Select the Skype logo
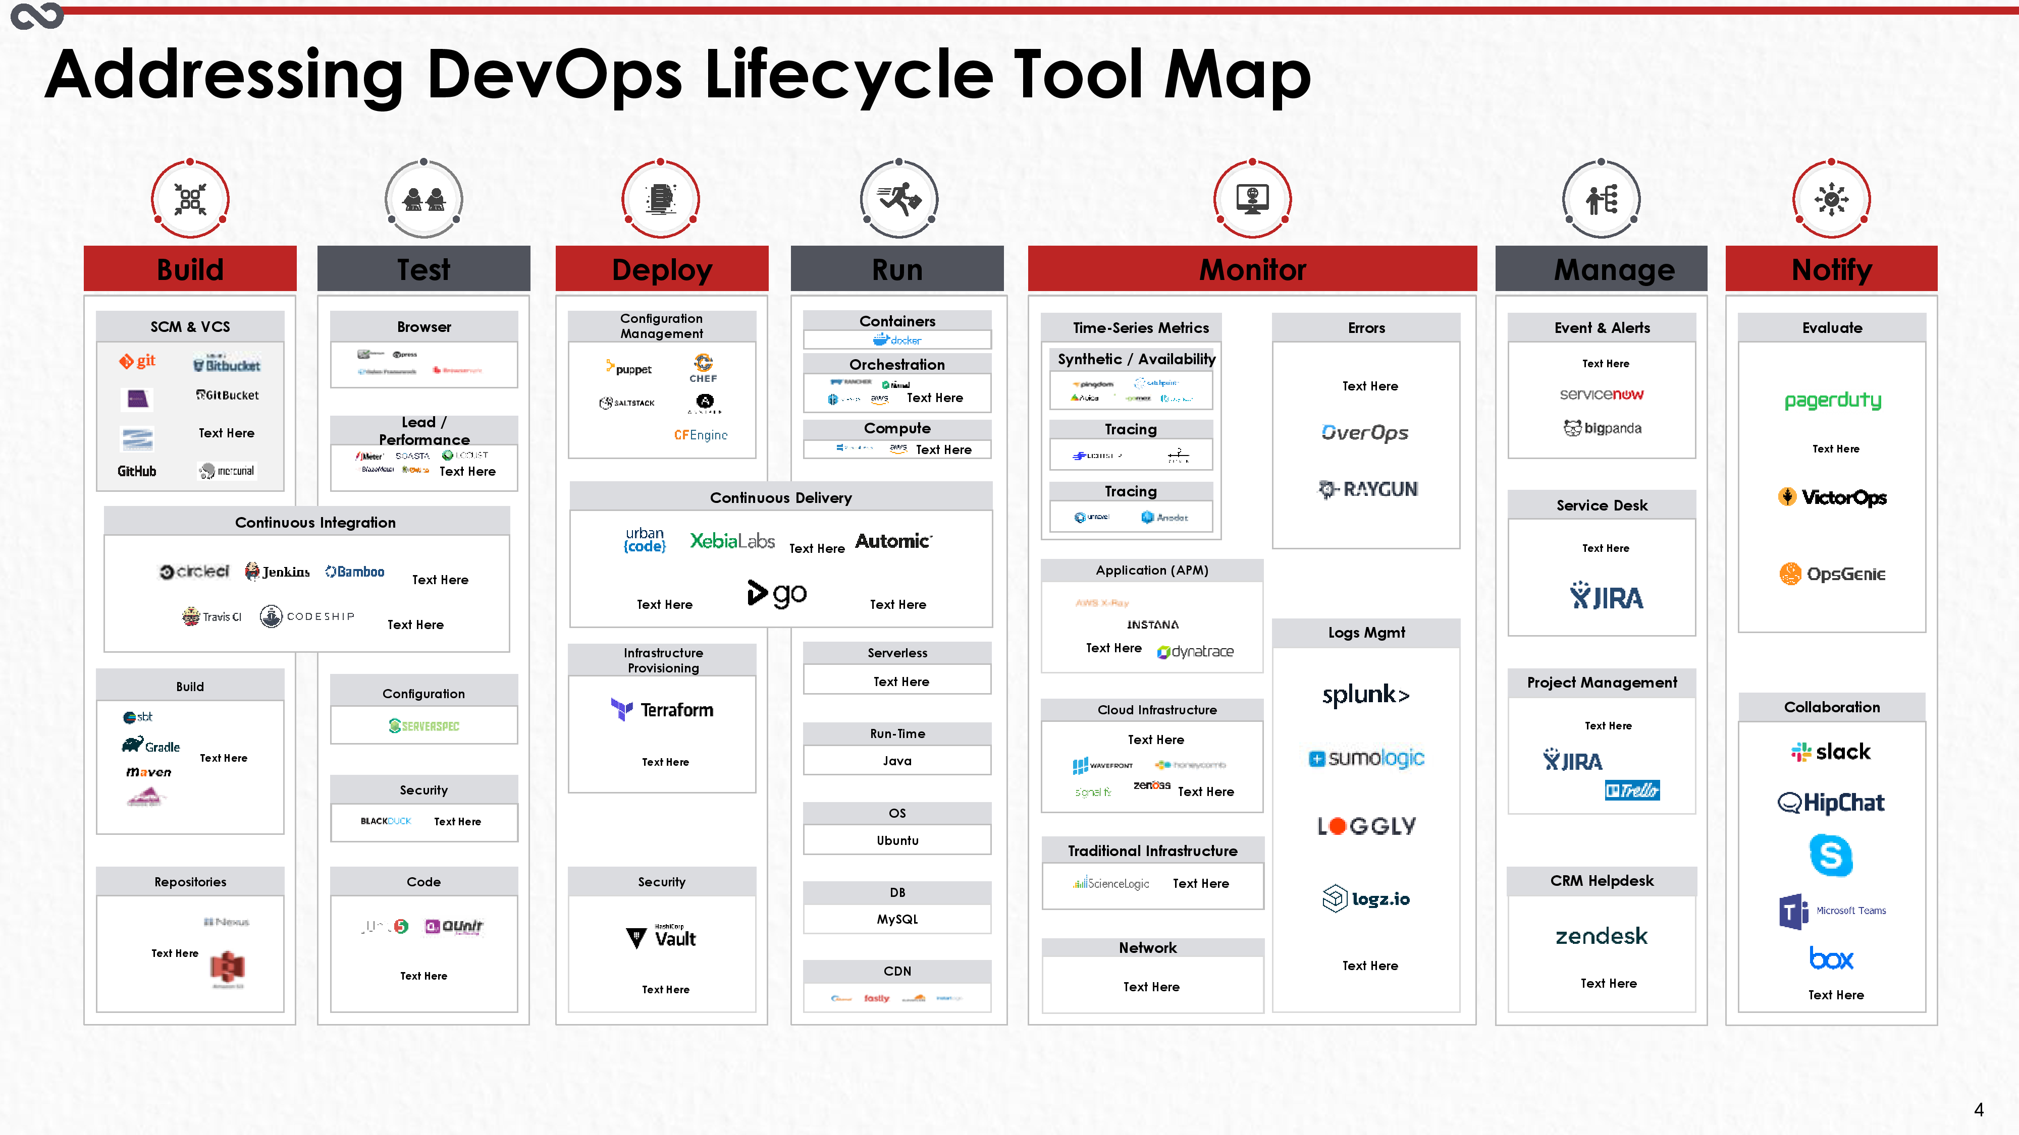The width and height of the screenshot is (2019, 1135). (x=1831, y=855)
